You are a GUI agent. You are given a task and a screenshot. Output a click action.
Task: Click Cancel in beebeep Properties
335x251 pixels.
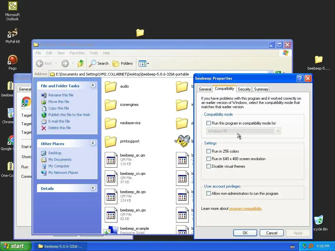(272, 233)
